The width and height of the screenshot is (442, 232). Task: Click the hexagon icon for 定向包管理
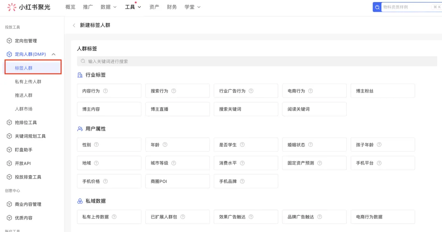click(x=9, y=41)
